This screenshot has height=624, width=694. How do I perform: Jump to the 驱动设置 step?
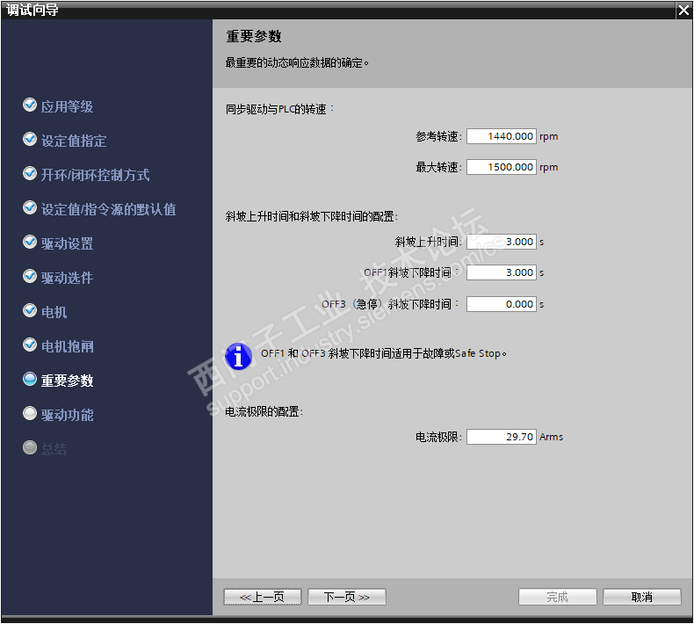(x=67, y=243)
